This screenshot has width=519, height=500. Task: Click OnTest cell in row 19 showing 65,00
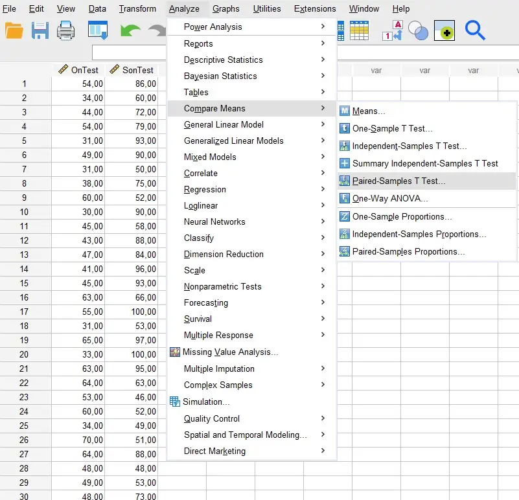click(x=78, y=340)
